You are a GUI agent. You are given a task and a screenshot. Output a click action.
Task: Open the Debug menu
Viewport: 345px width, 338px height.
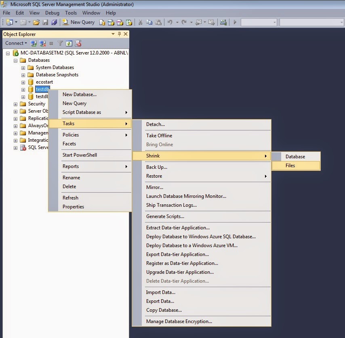click(x=52, y=13)
